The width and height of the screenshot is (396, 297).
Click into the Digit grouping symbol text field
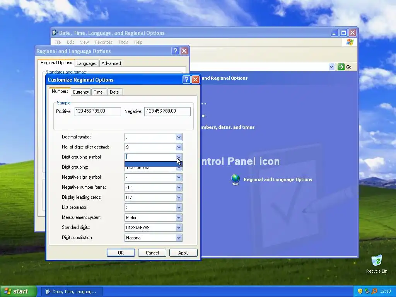[x=150, y=157]
